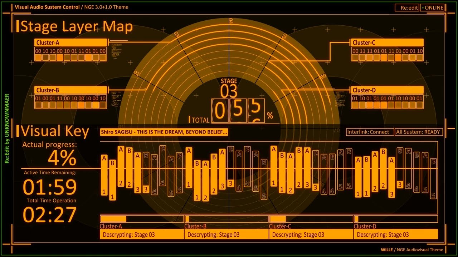This screenshot has width=458, height=257.
Task: Select the Cluster-B header in Stage Layer Map
Action: [x=71, y=90]
